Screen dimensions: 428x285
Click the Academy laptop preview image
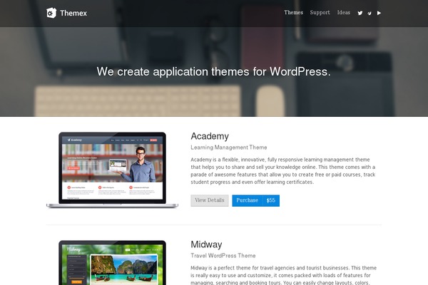tap(112, 170)
